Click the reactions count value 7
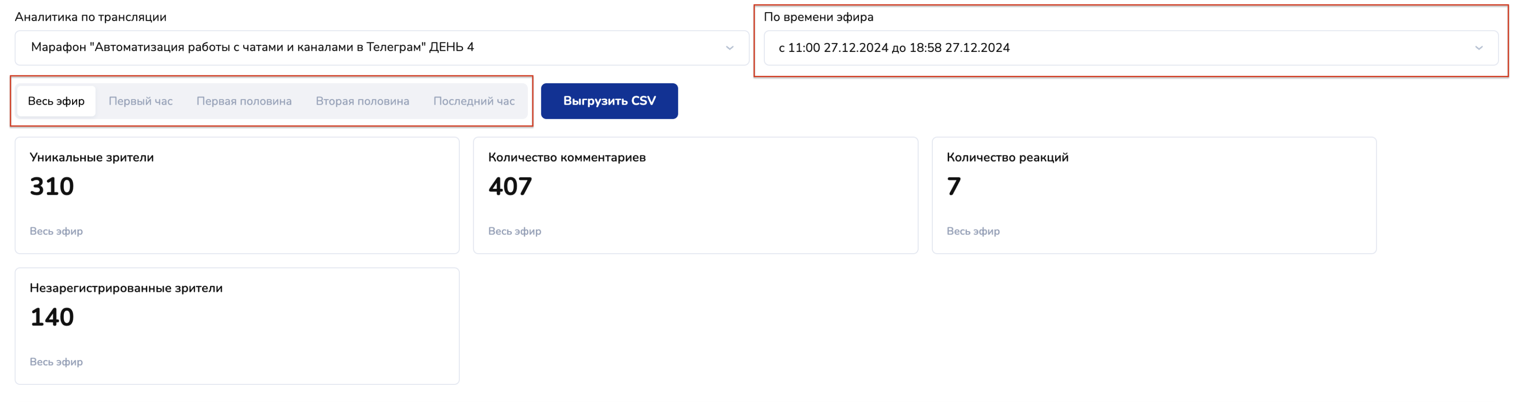The image size is (1536, 402). [953, 186]
